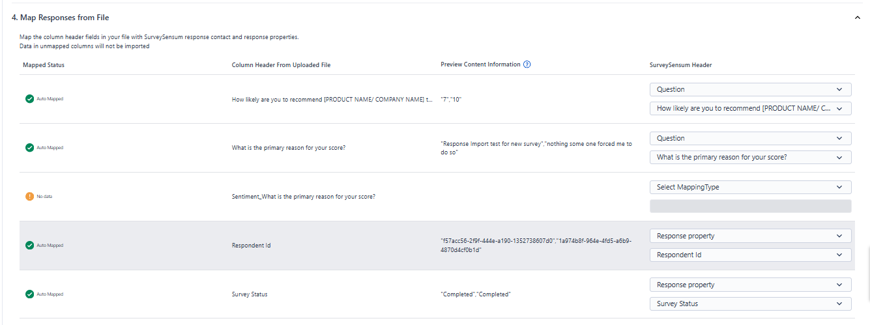Click the vertical scrollbar on the right edge
Screen dimensions: 870x325
pos(867,261)
